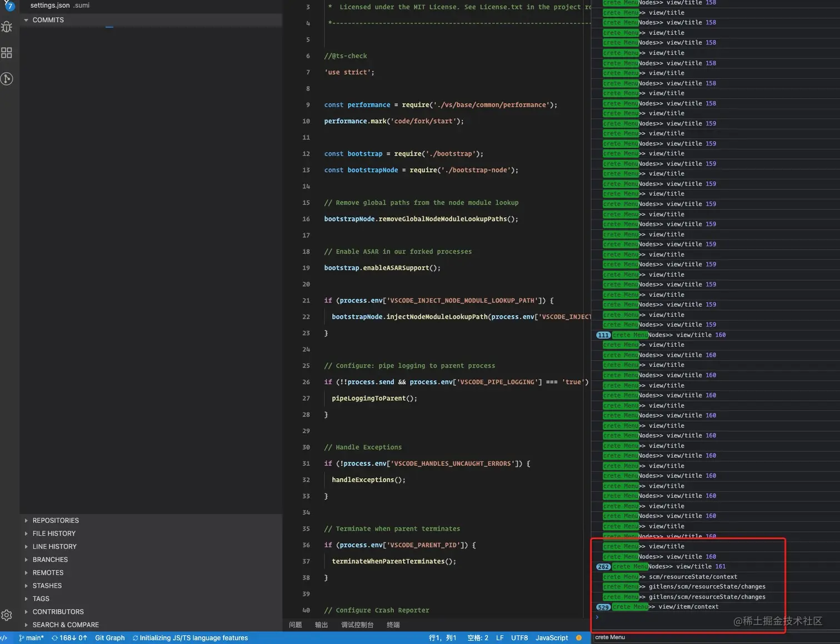840x644 pixels.
Task: Click the terminateWhenParentTerminates(); code line
Action: (x=394, y=562)
